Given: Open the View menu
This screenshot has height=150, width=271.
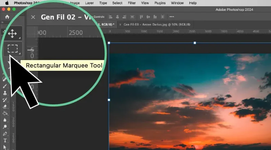Looking at the screenshot, I should (x=145, y=3).
